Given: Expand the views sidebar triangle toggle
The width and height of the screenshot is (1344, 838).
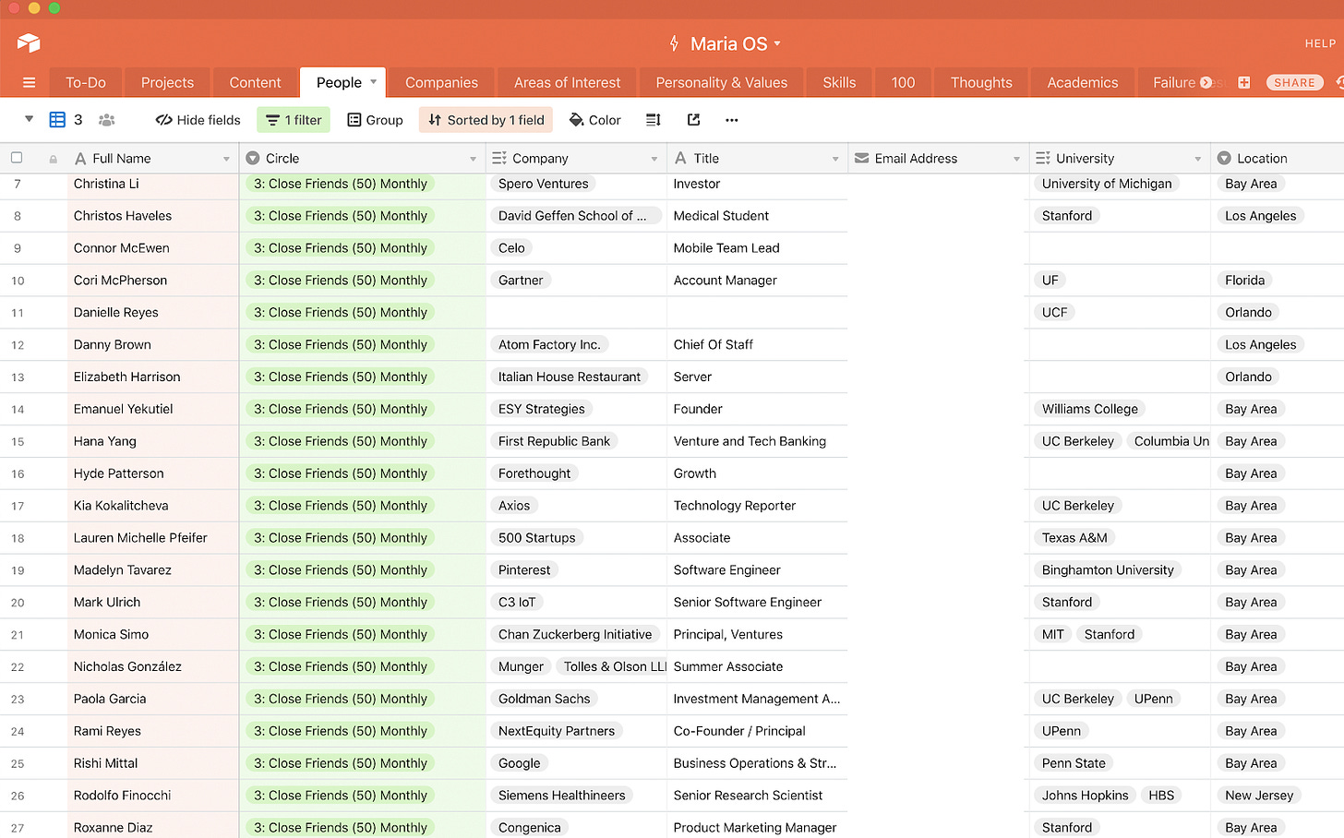Looking at the screenshot, I should click(29, 119).
